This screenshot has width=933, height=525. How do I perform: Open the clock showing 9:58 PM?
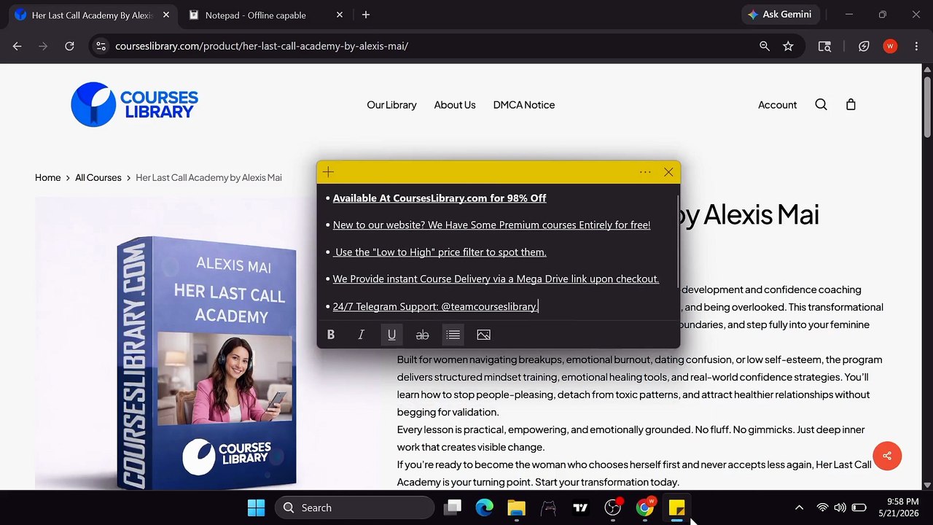click(x=898, y=507)
